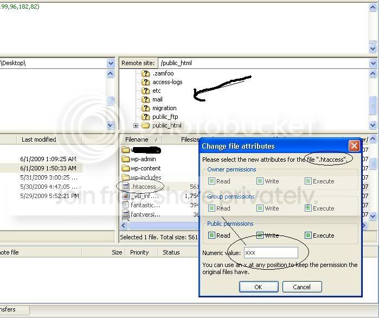The image size is (379, 318).
Task: Click remote file list left scroll arrow
Action: 124,225
